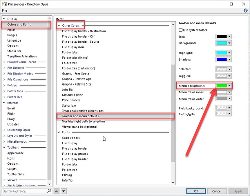
Task: Open Field glyphs color dropdown
Action: click(223, 114)
